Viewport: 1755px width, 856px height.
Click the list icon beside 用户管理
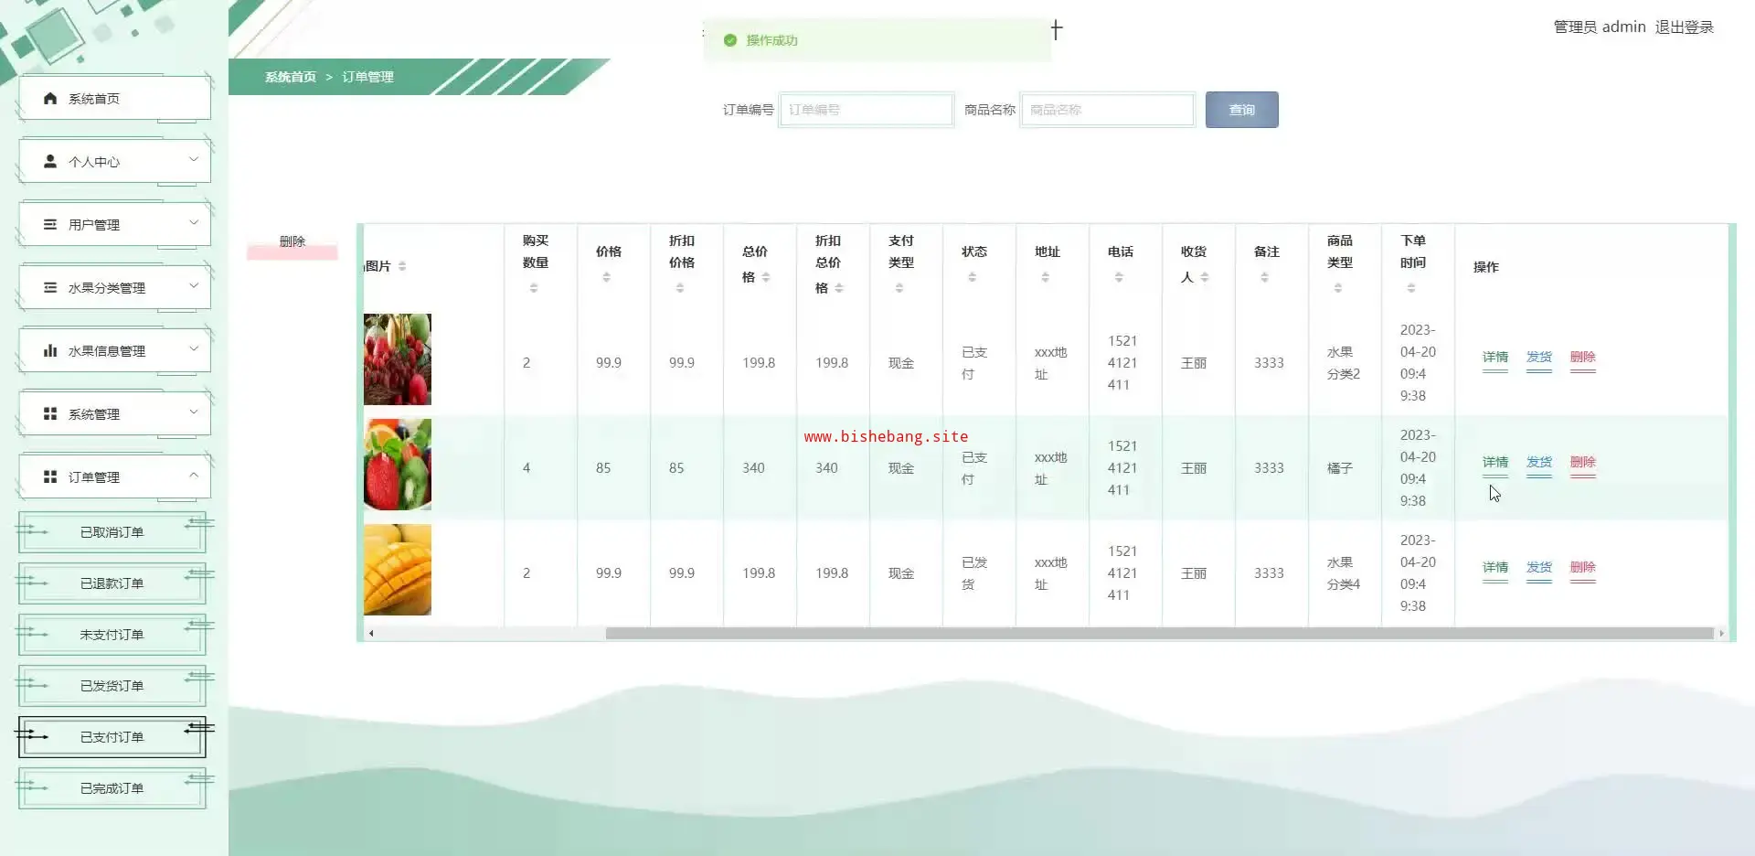pos(50,224)
